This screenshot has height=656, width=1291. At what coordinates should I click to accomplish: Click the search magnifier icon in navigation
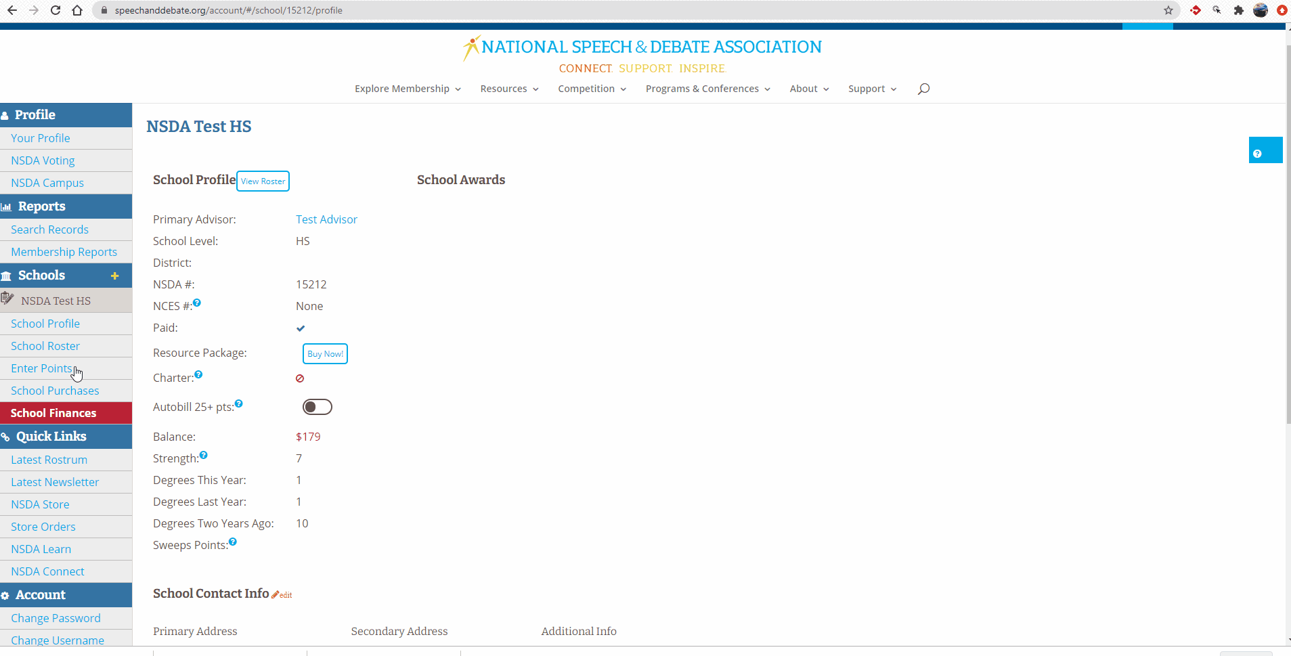coord(923,89)
